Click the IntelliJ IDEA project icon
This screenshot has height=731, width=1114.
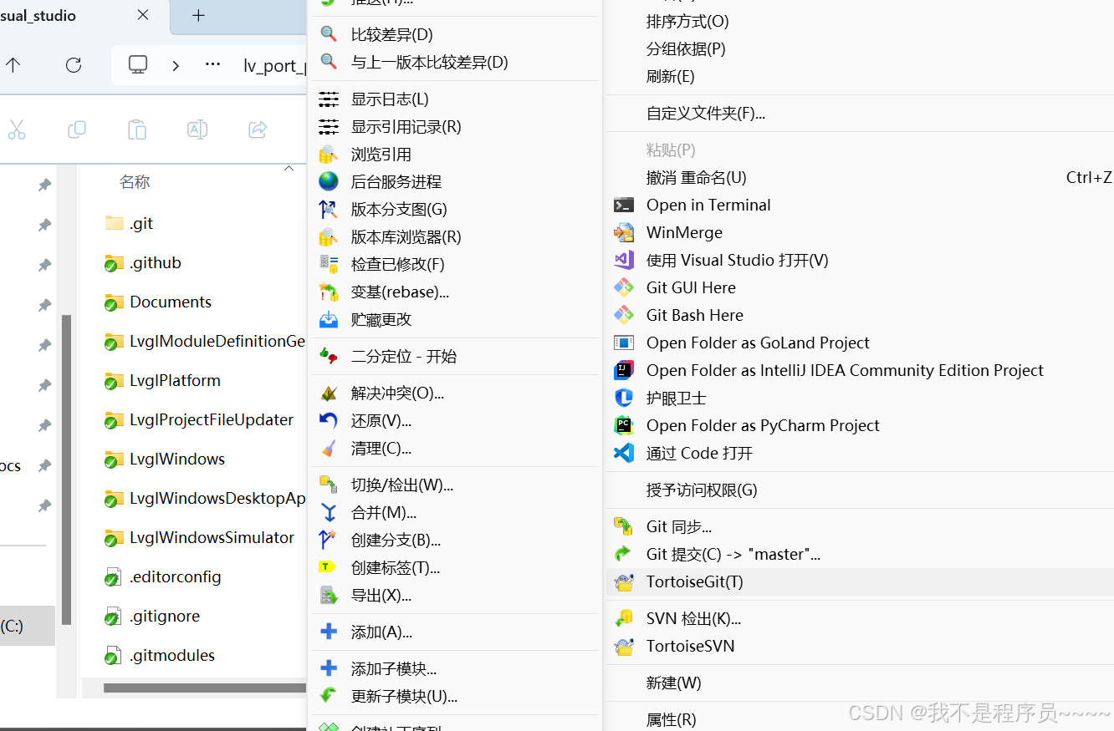click(x=624, y=370)
